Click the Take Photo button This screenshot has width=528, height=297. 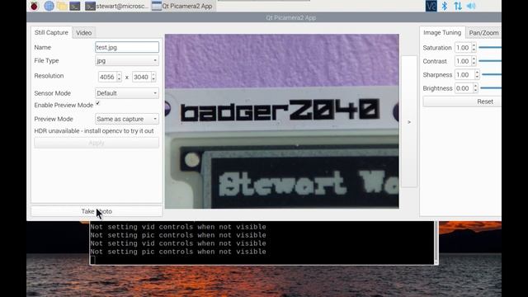97,211
